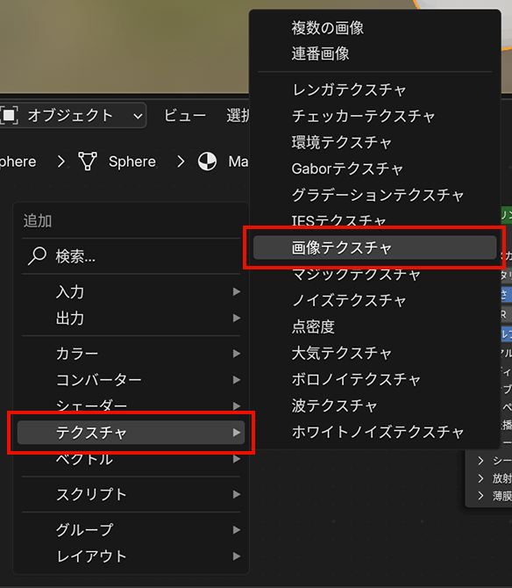
Task: Click the material sphere icon in breadcrumb
Action: click(x=208, y=161)
